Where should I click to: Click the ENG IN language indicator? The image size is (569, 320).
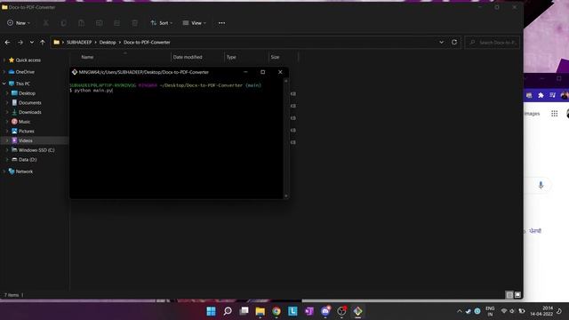click(490, 311)
